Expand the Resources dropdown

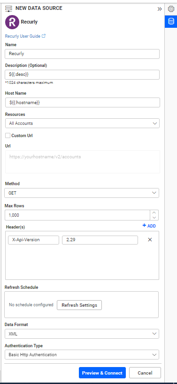82,123
